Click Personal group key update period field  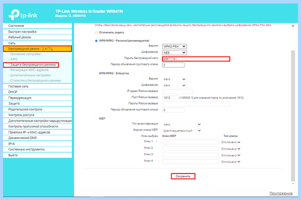(x=174, y=65)
